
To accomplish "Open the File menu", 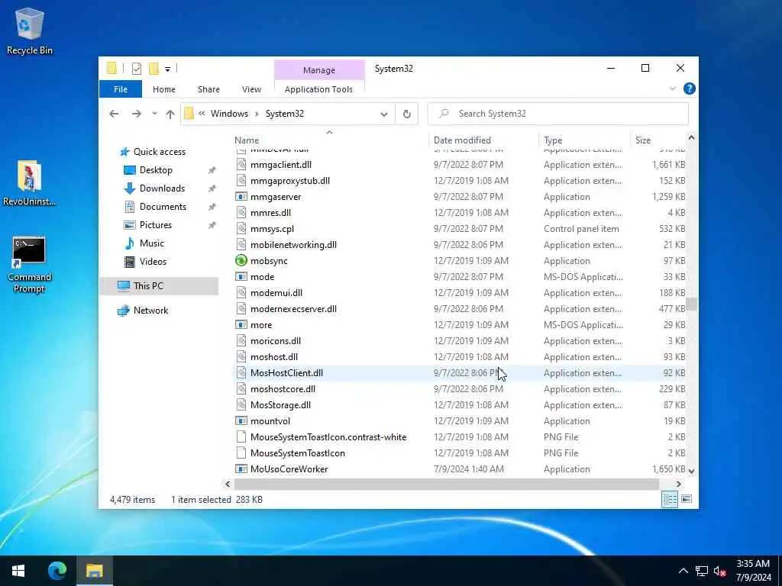I will point(121,89).
